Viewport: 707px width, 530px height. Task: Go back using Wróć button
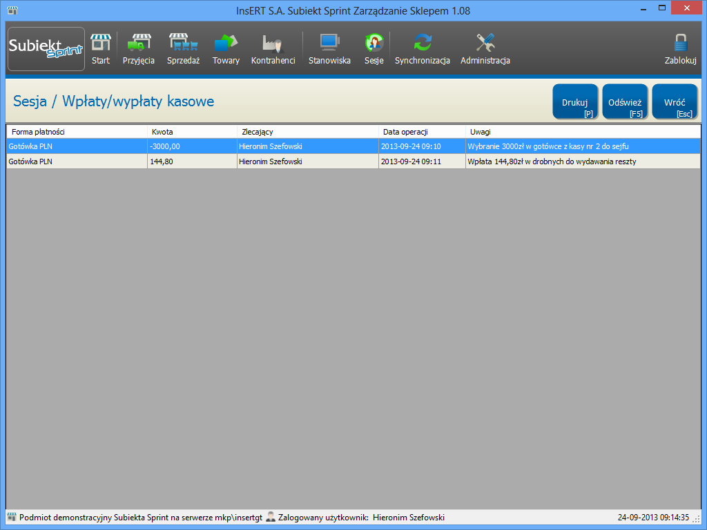(x=675, y=102)
